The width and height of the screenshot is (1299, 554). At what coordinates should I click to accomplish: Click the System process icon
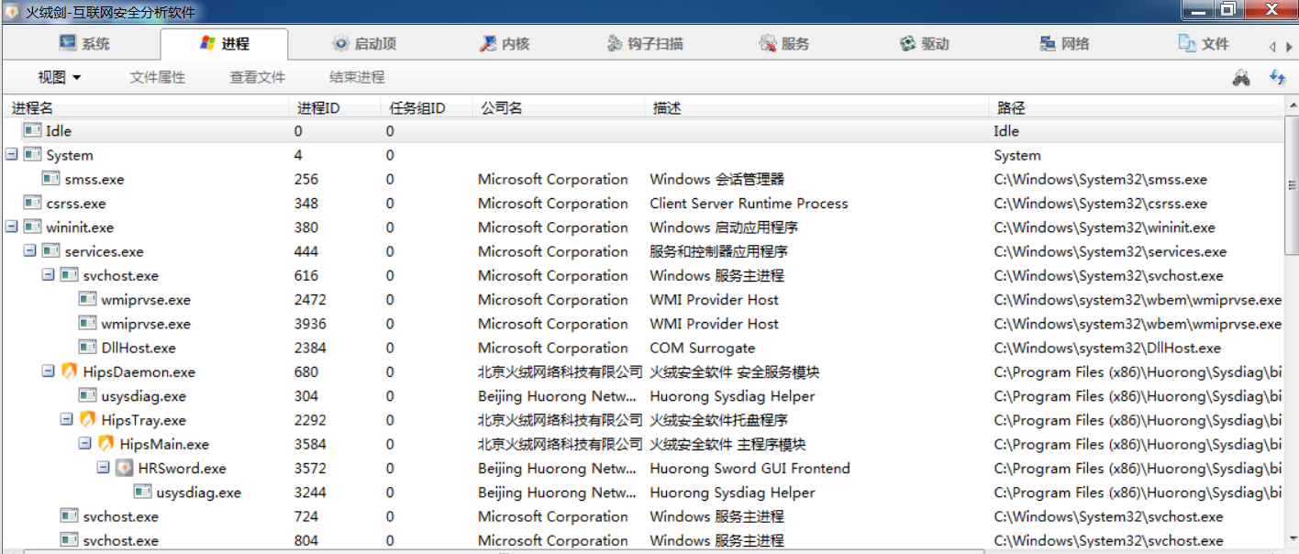tap(32, 155)
